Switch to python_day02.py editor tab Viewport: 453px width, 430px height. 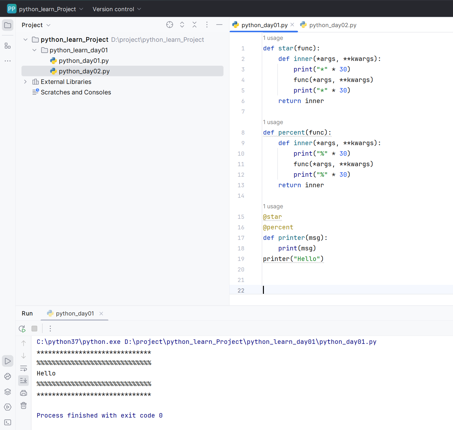pyautogui.click(x=329, y=25)
